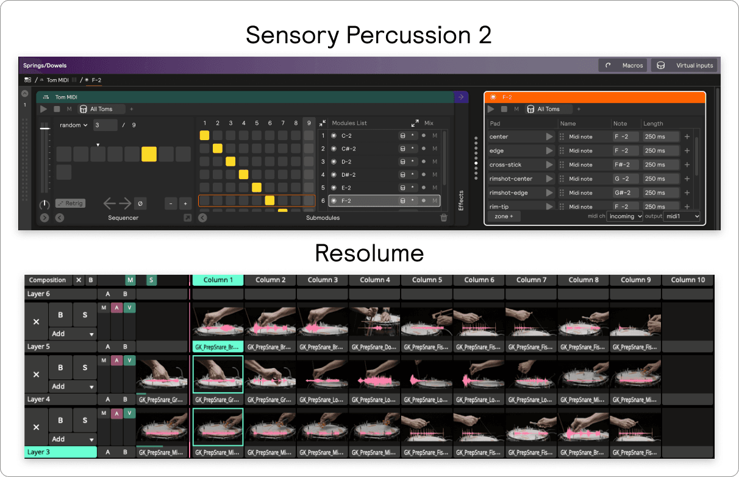Open the Add dropdown on Layer 5
This screenshot has width=739, height=477.
click(x=73, y=334)
